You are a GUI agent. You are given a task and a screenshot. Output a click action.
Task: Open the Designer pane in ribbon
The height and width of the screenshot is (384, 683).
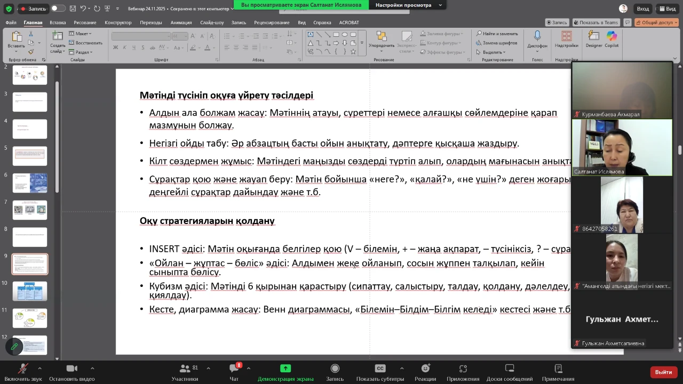point(593,37)
